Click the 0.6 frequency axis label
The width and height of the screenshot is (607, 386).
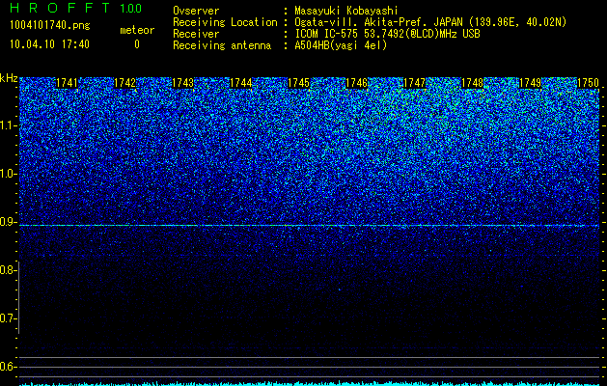pos(8,367)
